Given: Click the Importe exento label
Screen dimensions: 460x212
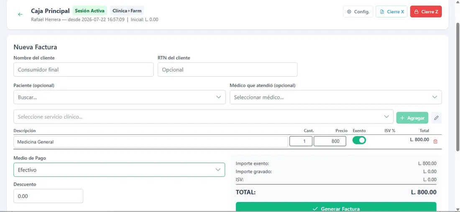Looking at the screenshot, I should point(252,164).
